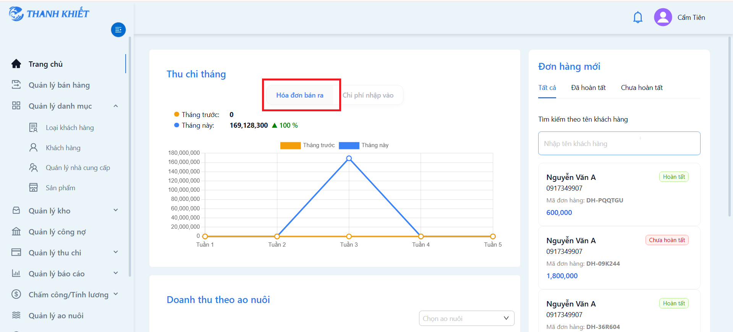The image size is (733, 332).
Task: Click the Thu chi tháng heading
Action: (x=196, y=74)
